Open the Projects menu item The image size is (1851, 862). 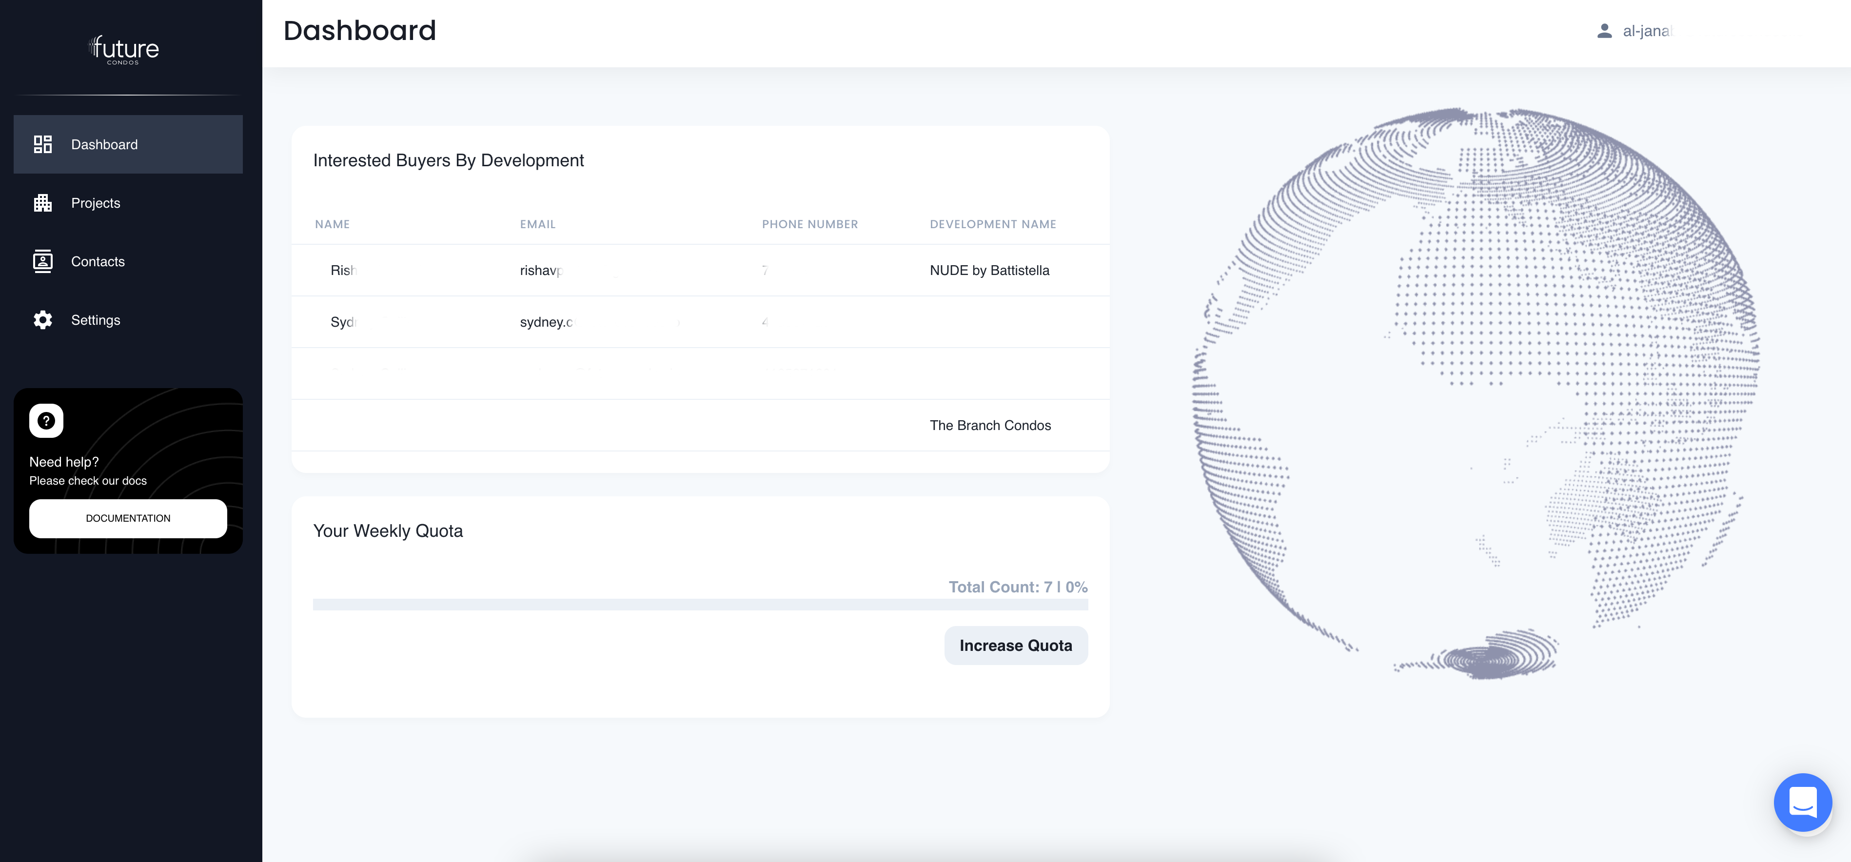[x=96, y=203]
